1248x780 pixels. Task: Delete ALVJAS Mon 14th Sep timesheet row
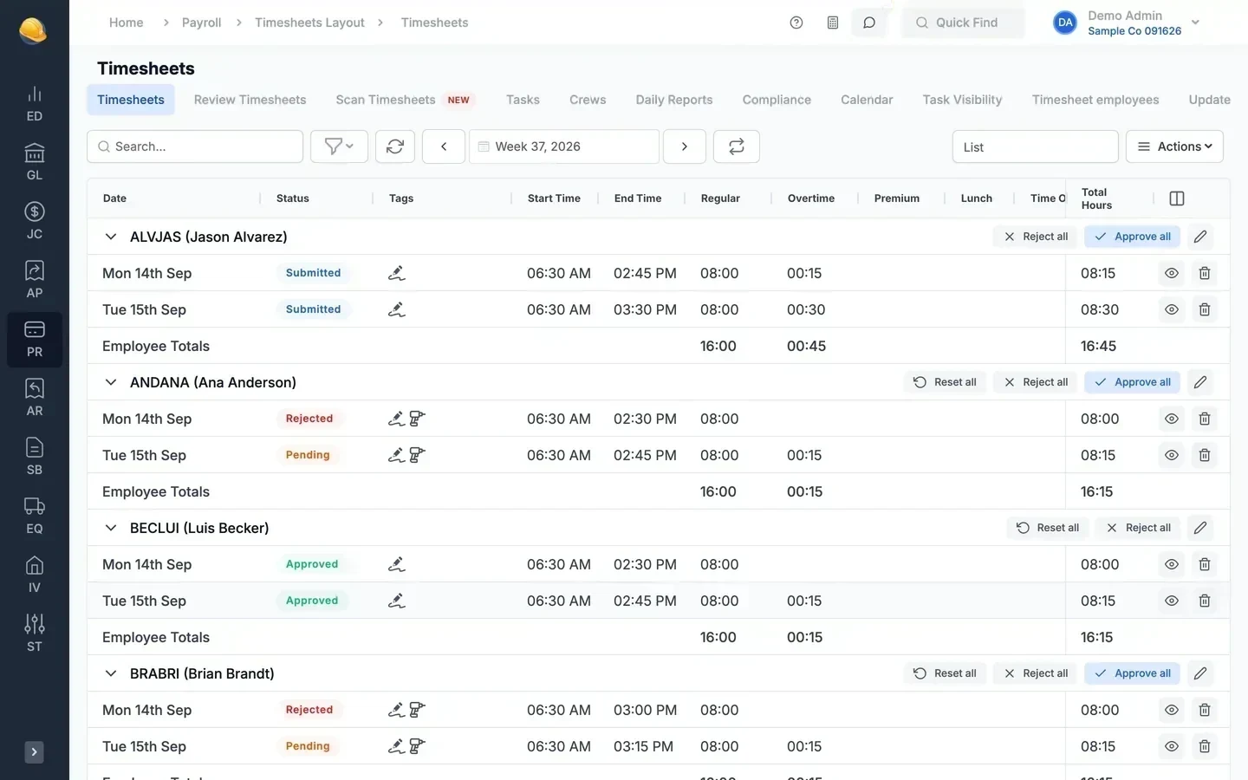1205,273
